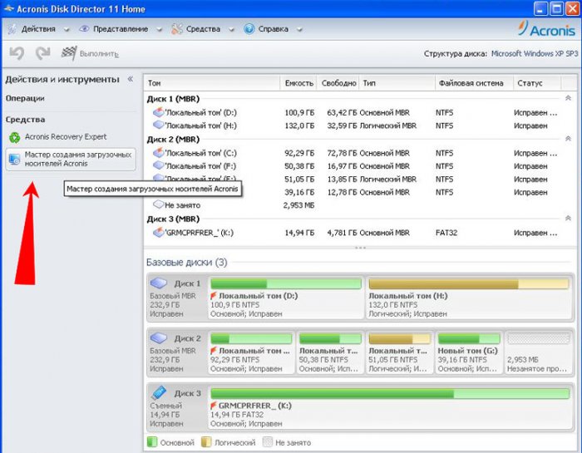Select the Не занято unallocated icon in list
Image resolution: width=582 pixels, height=453 pixels.
(x=159, y=204)
